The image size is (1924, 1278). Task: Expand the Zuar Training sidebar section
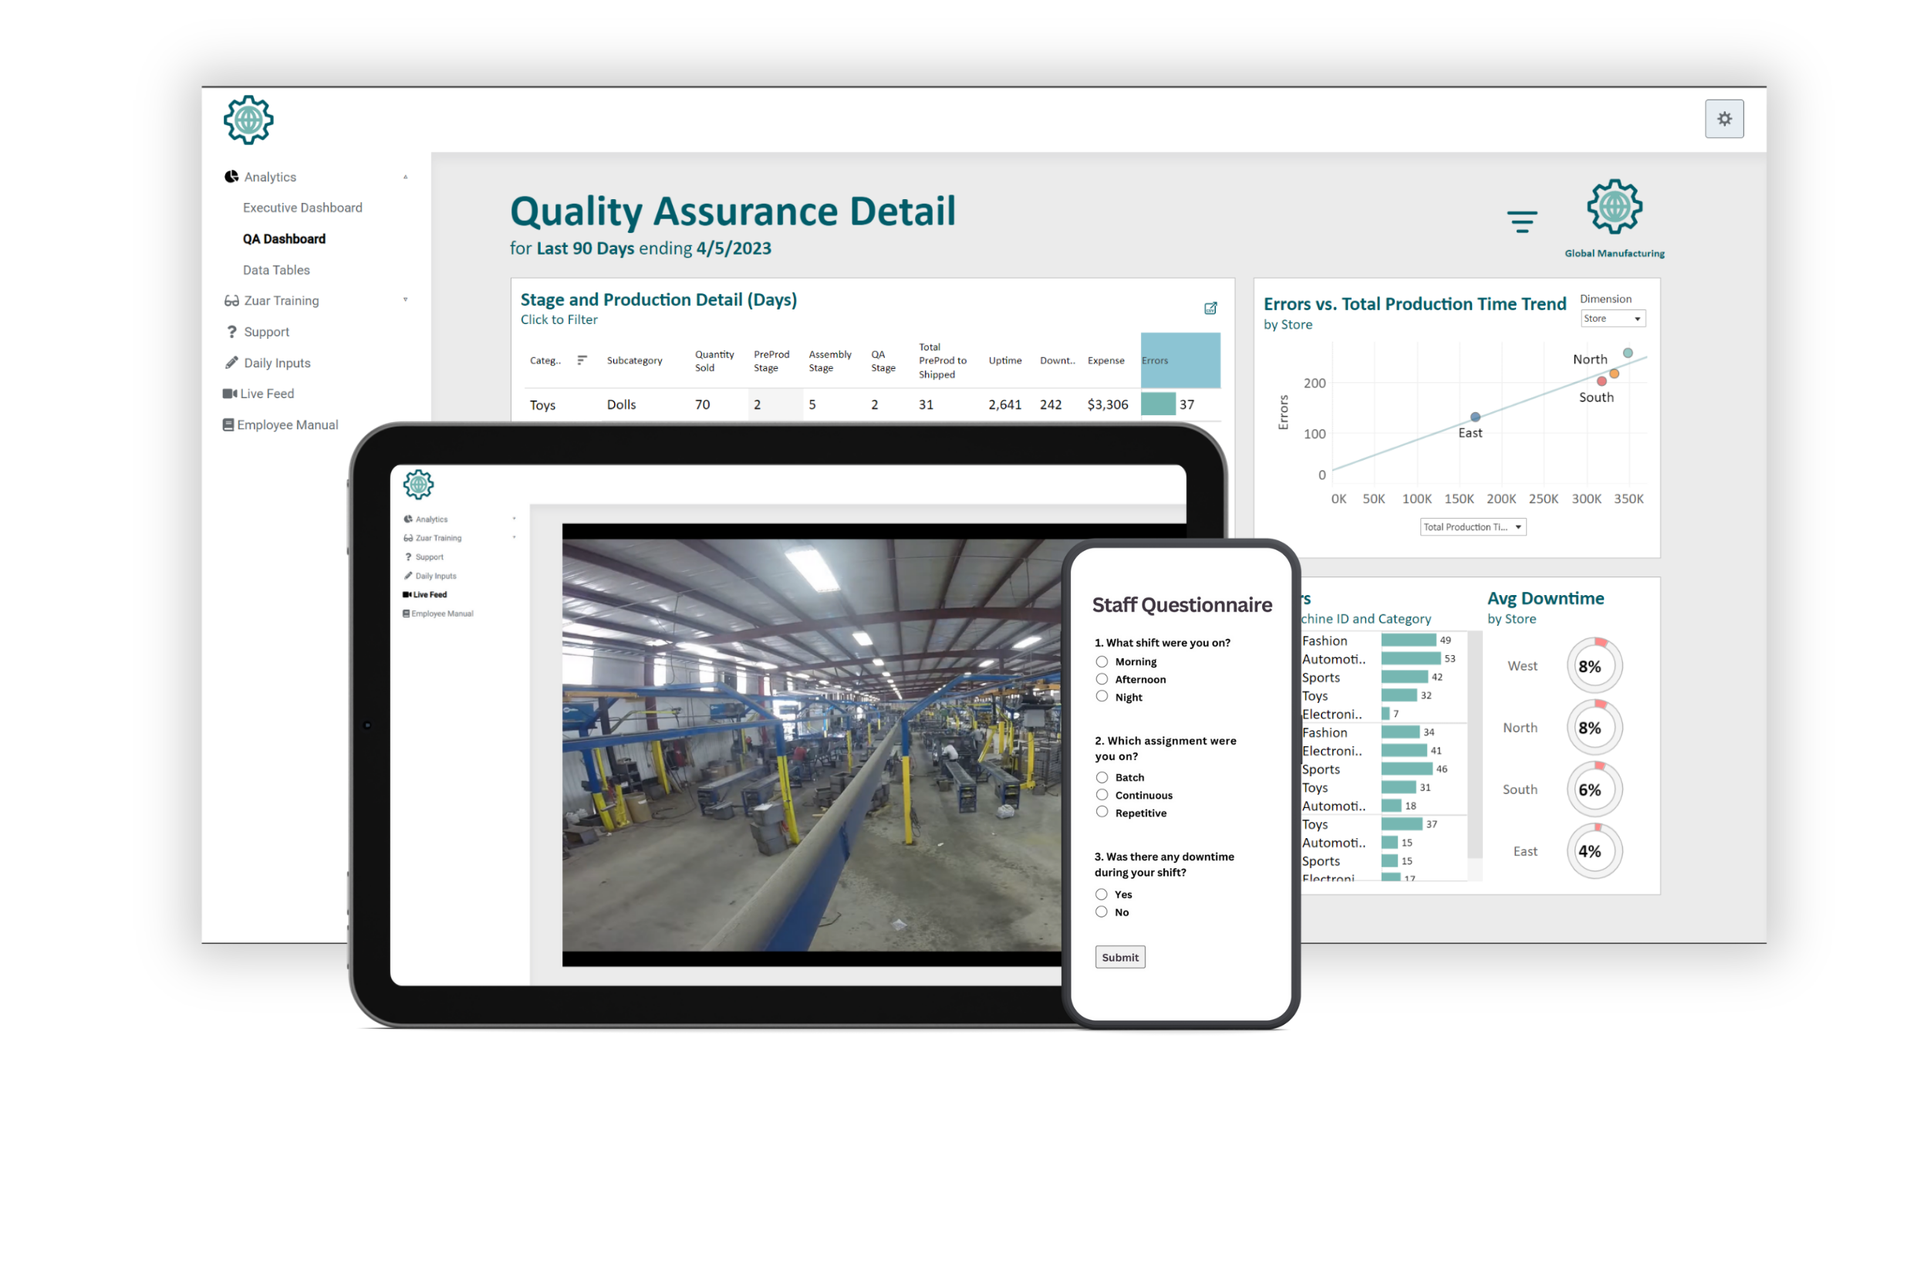281,301
